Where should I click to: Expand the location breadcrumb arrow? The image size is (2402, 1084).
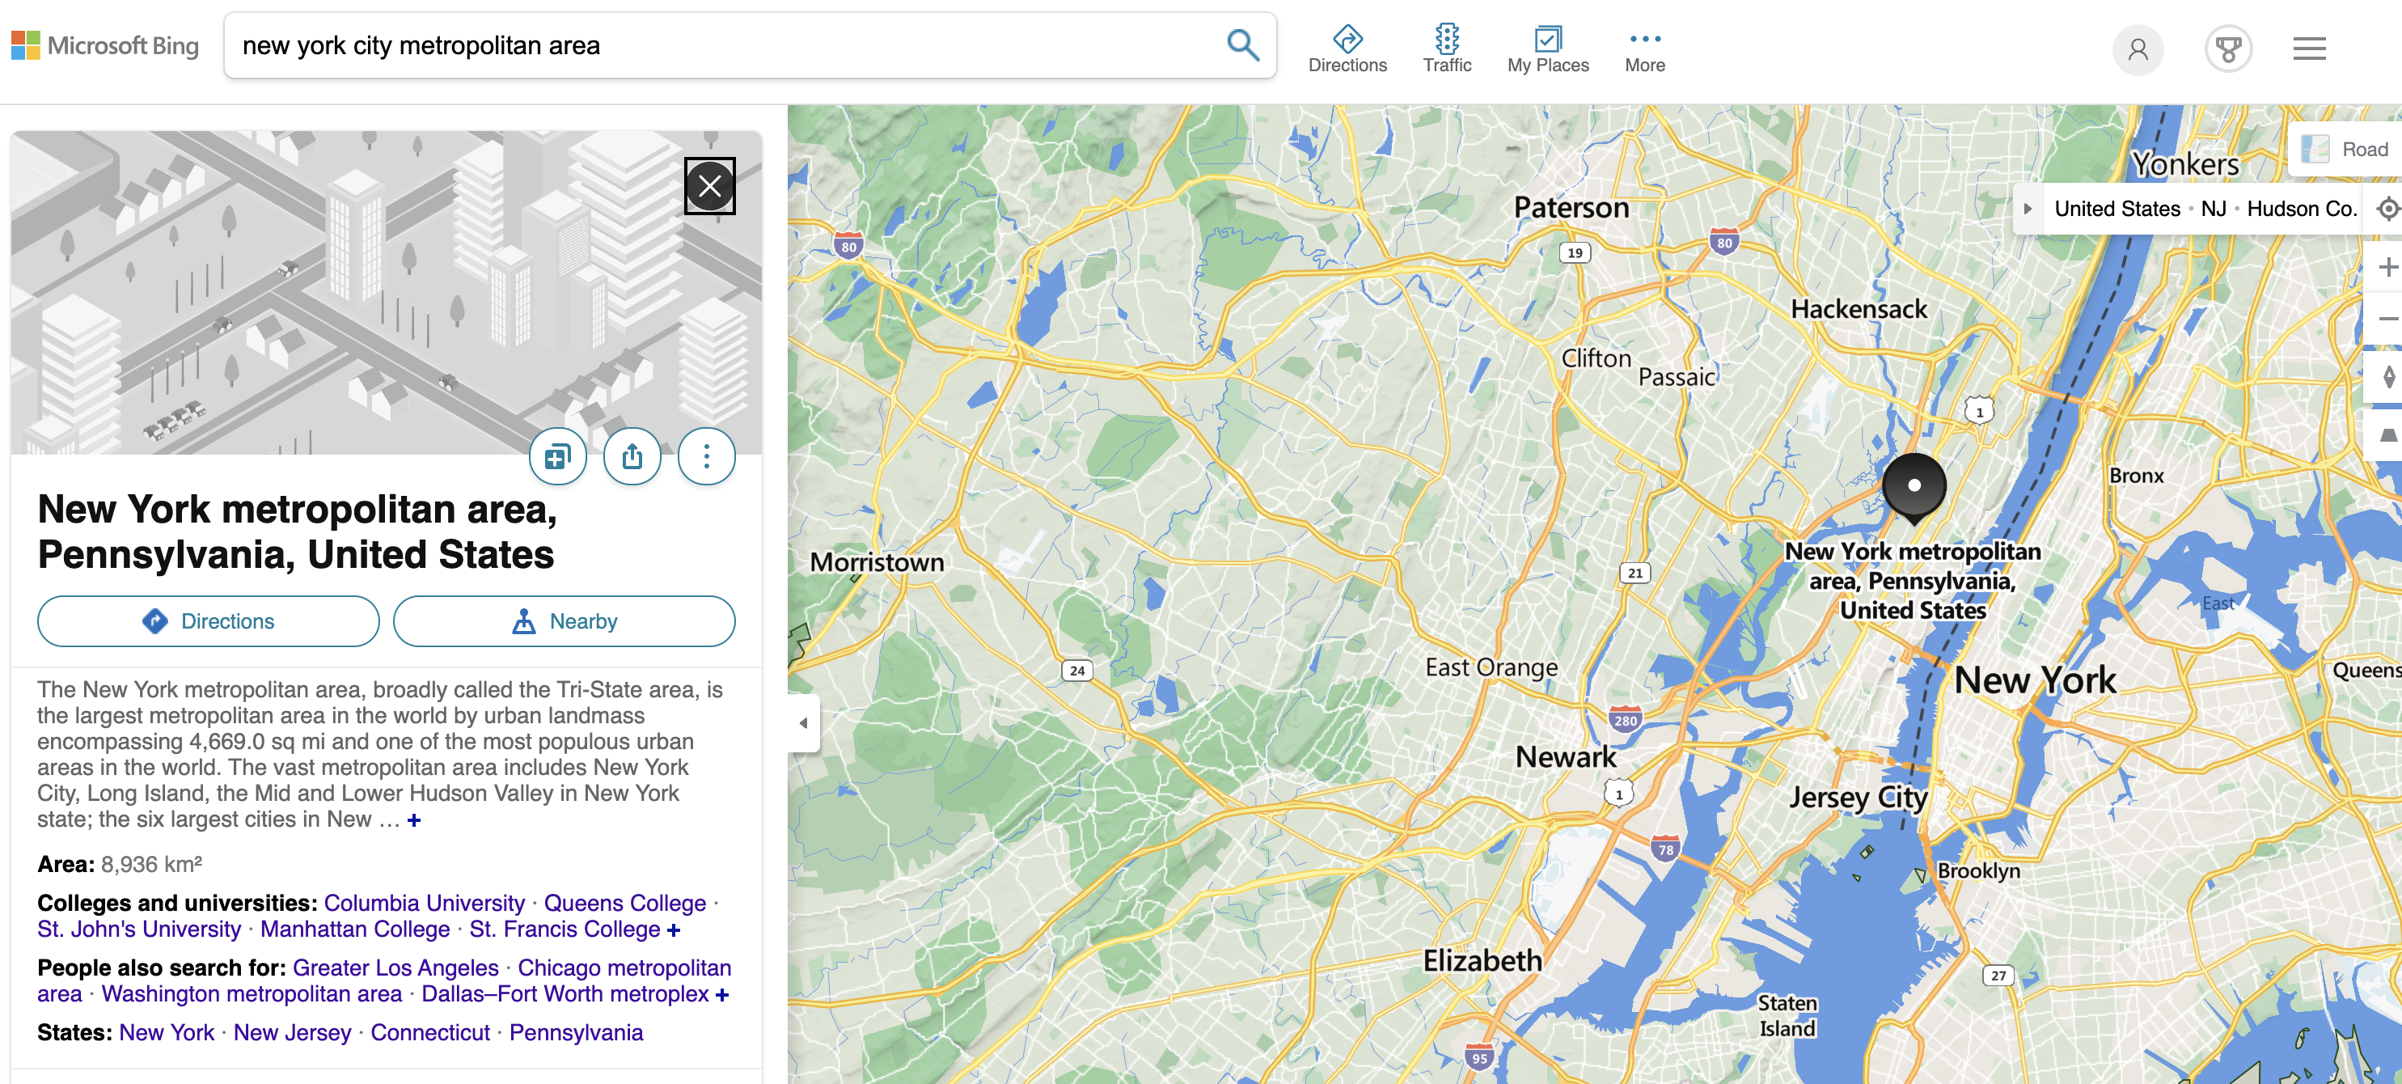(x=2028, y=209)
